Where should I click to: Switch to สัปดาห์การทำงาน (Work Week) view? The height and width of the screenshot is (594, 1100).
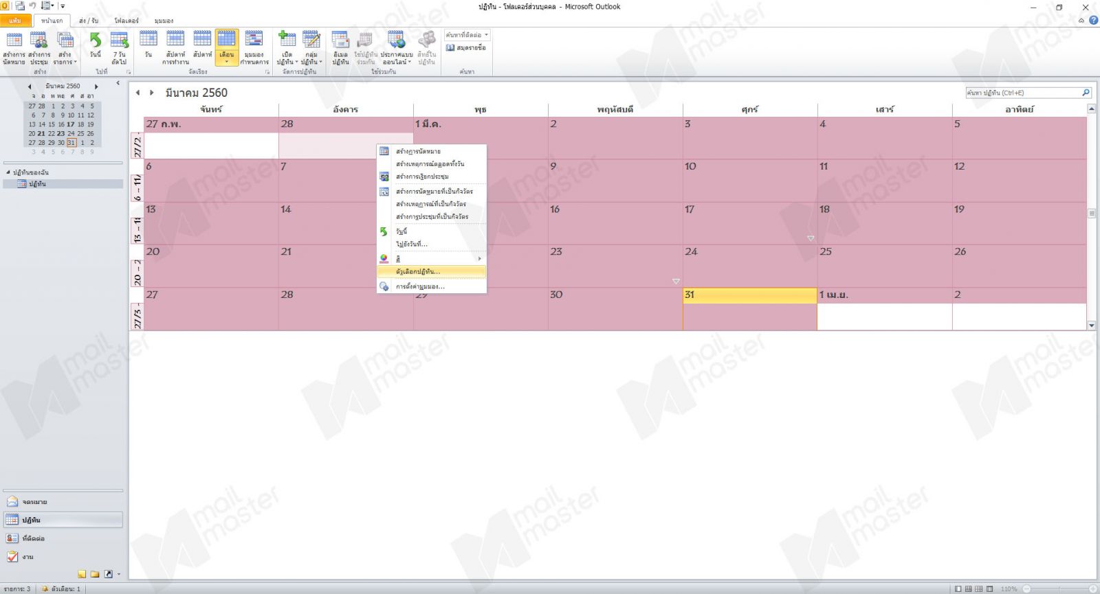point(175,48)
